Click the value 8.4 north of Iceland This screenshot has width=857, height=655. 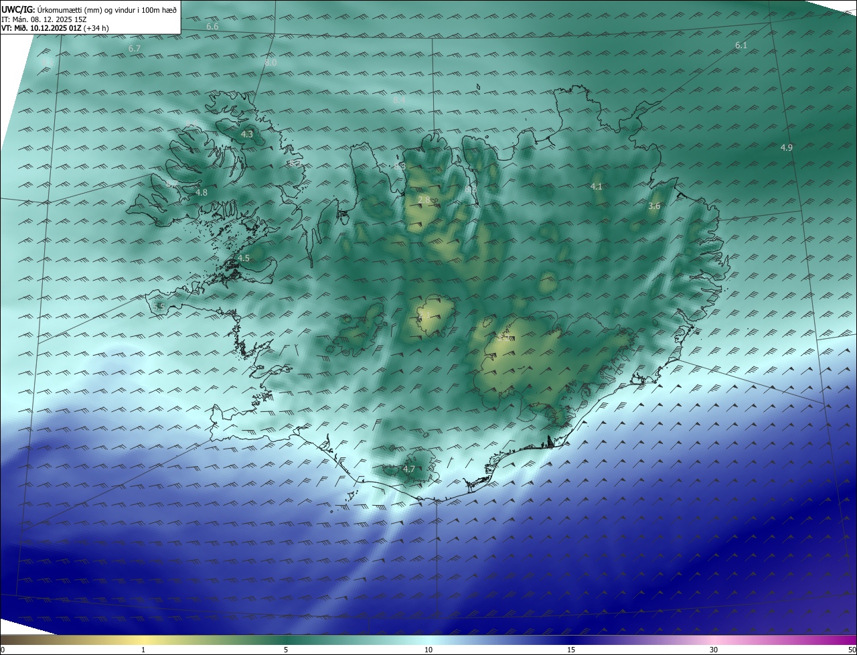pyautogui.click(x=399, y=100)
